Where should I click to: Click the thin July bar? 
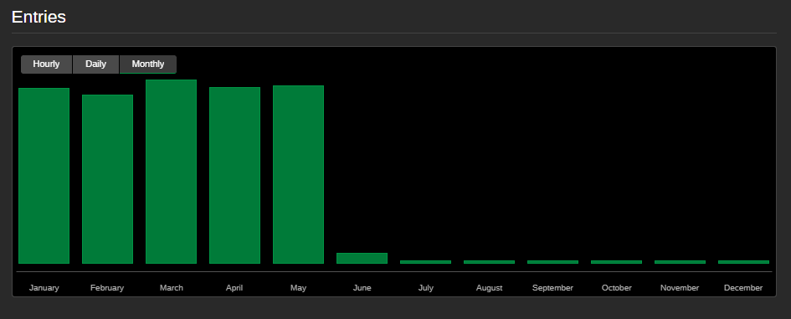425,262
